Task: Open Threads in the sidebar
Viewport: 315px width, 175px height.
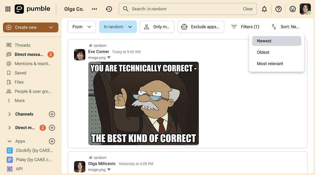Action: 22,45
